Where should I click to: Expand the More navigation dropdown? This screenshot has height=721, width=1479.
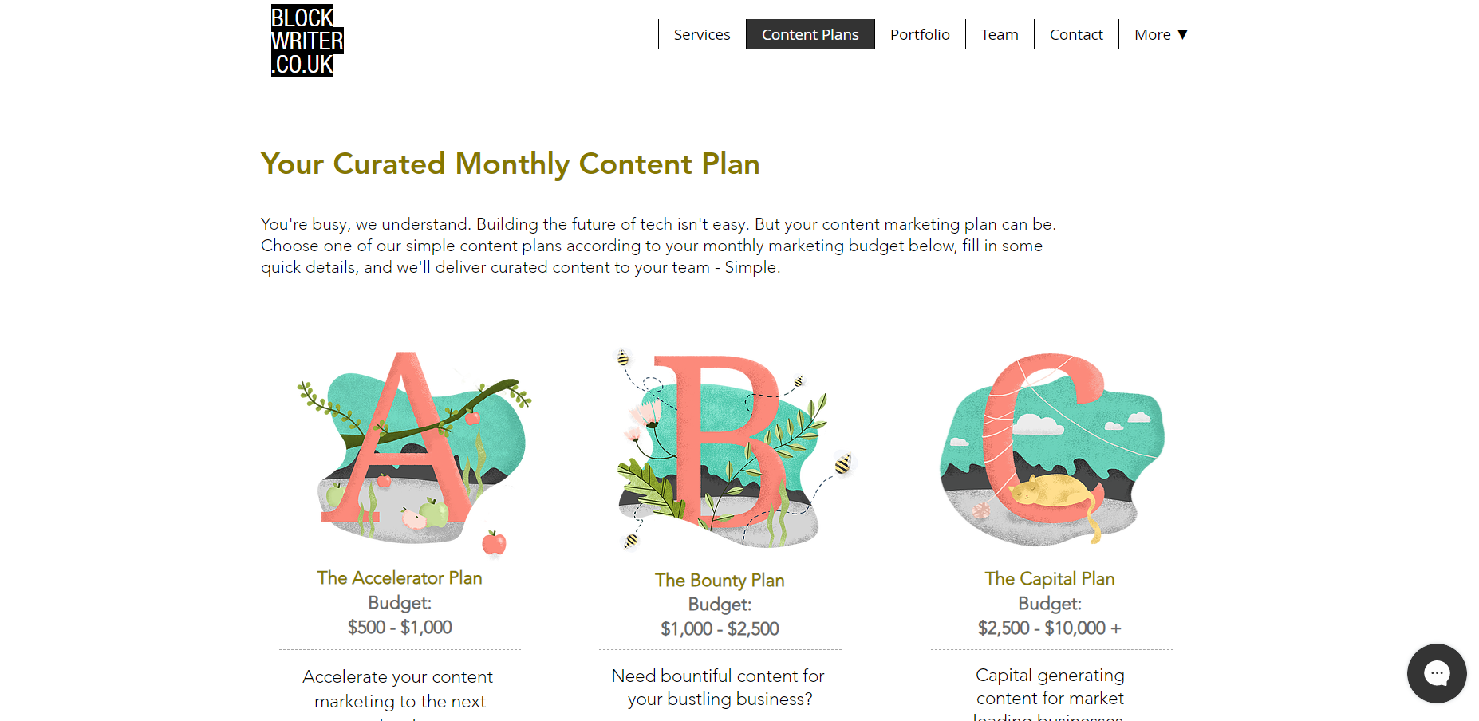1161,34
